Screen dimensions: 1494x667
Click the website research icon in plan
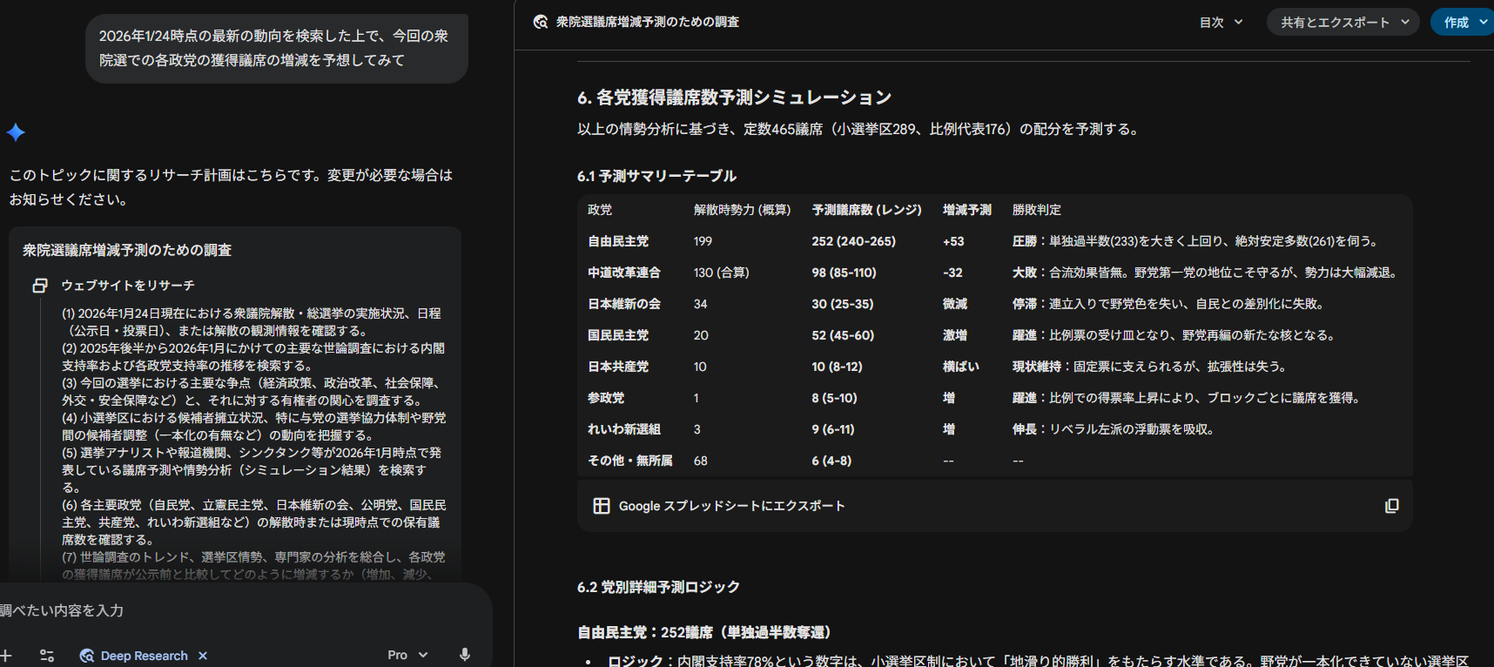[x=40, y=286]
